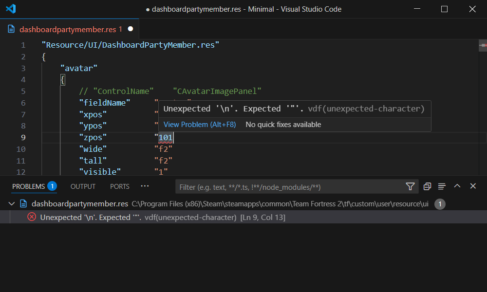Switch to the PROBLEMS panel tab
The width and height of the screenshot is (487, 292).
click(29, 186)
